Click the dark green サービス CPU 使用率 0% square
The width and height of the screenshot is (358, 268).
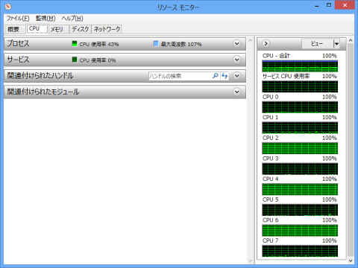(x=75, y=60)
